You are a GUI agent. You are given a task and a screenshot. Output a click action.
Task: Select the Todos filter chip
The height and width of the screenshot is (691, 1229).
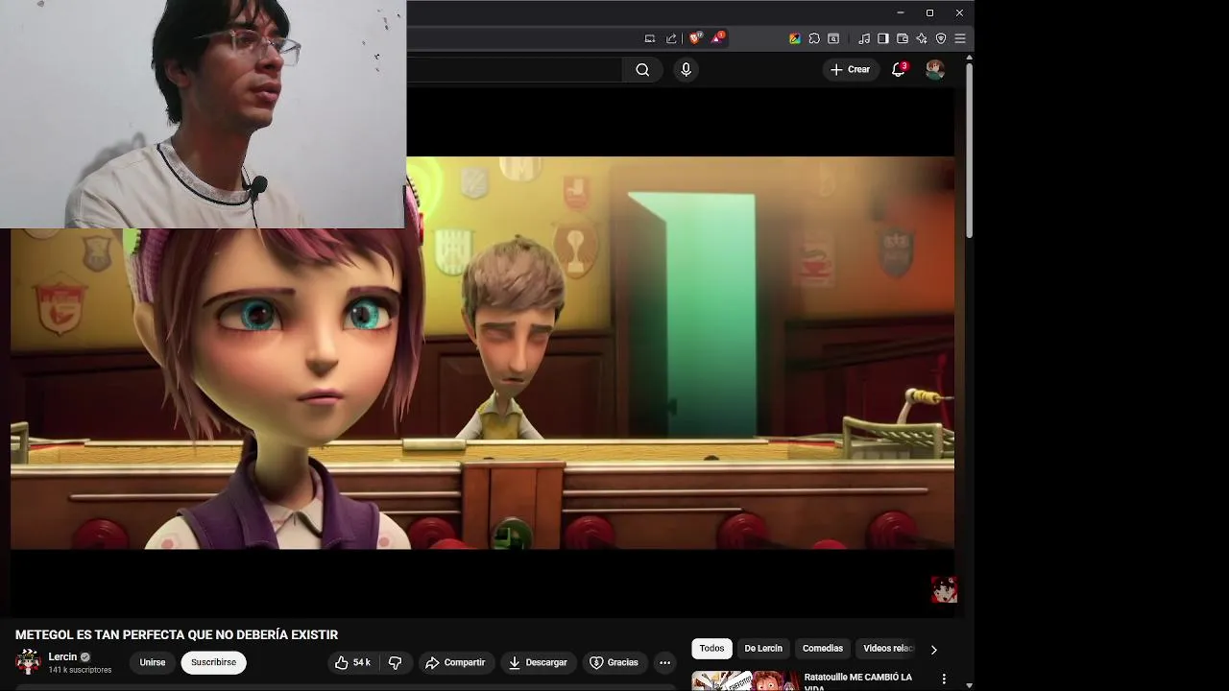711,649
